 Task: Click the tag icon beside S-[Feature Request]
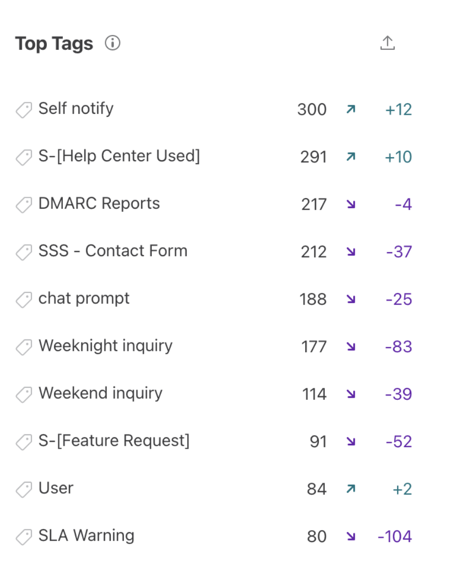pos(24,442)
